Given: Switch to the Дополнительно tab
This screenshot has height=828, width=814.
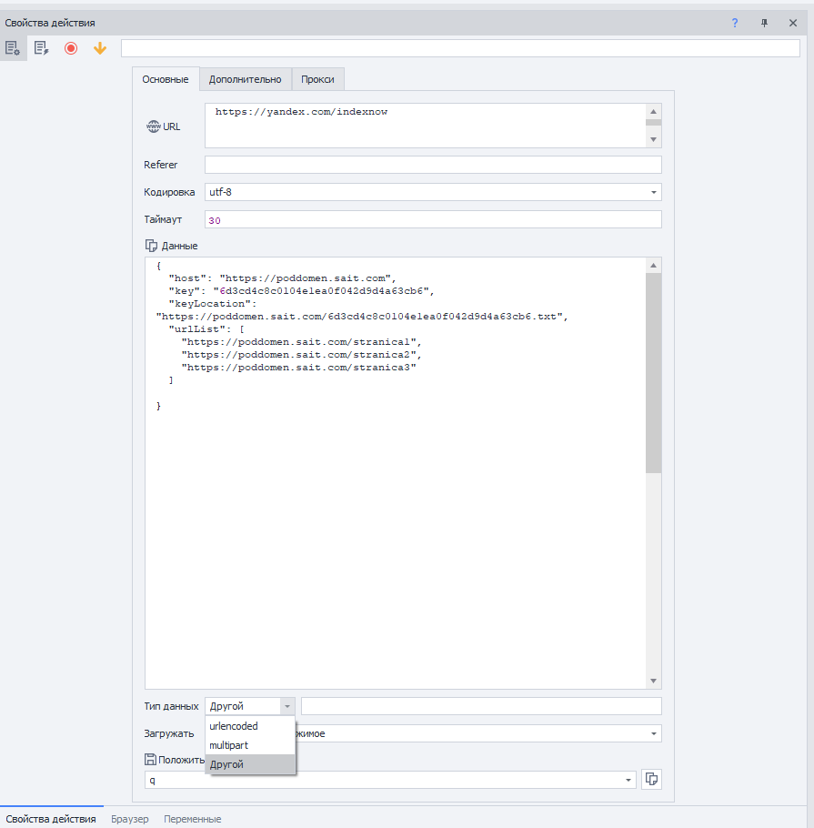Looking at the screenshot, I should point(245,79).
